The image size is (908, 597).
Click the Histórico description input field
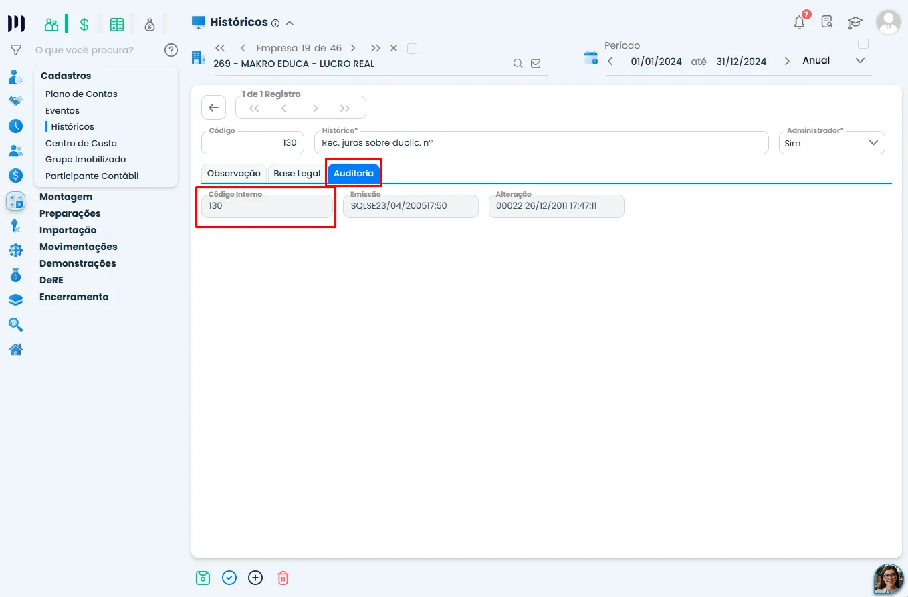click(x=541, y=142)
